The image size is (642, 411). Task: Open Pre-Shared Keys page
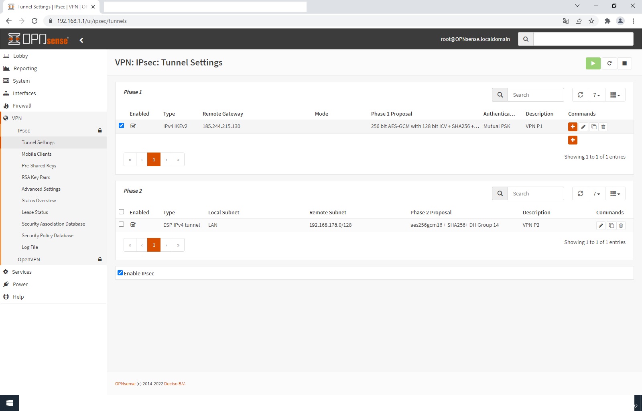39,166
